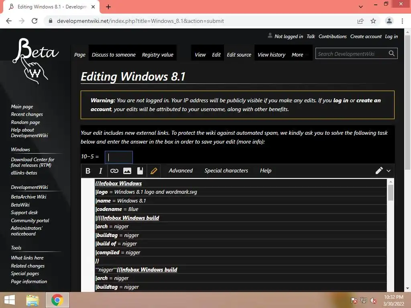Expand the Special characters section
The image size is (411, 308).
tap(226, 170)
